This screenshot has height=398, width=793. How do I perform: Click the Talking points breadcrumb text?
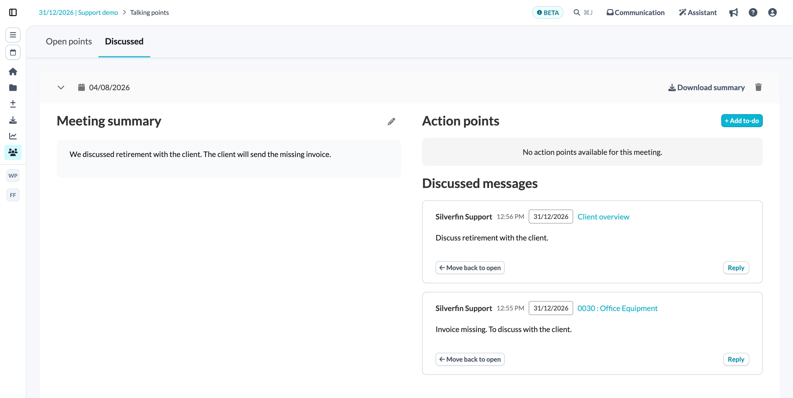coord(149,13)
